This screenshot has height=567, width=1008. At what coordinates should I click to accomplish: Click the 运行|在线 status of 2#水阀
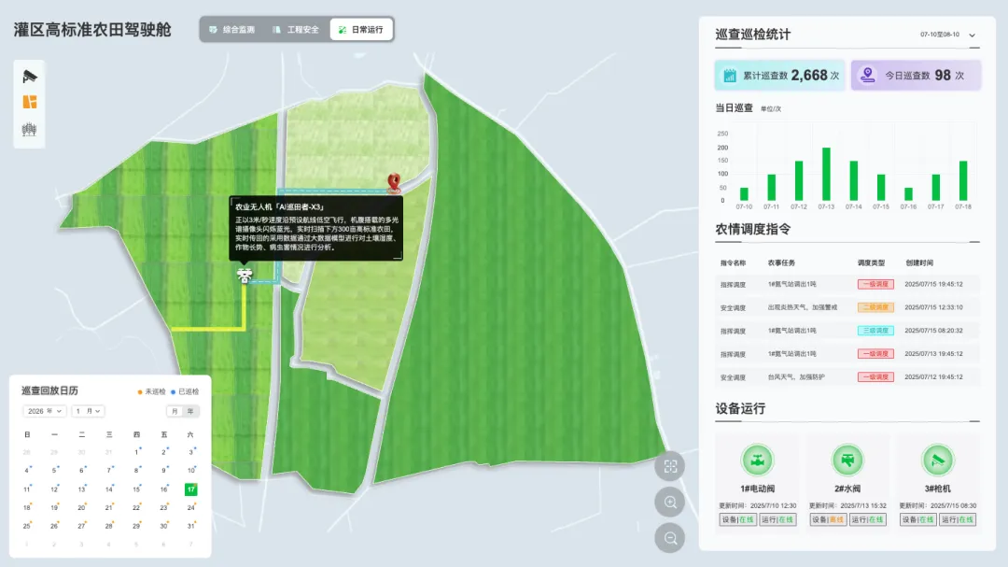point(867,520)
